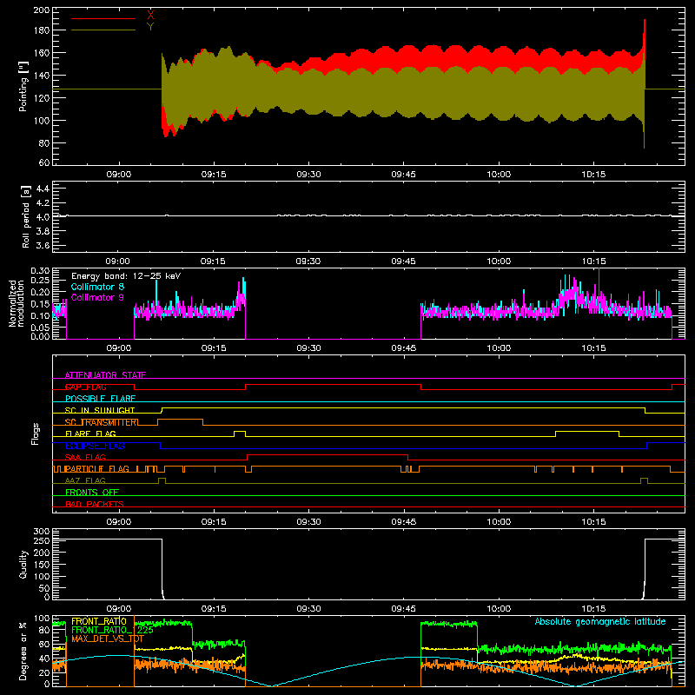Click the BAD_PACKETS label
The width and height of the screenshot is (695, 695).
pos(95,505)
